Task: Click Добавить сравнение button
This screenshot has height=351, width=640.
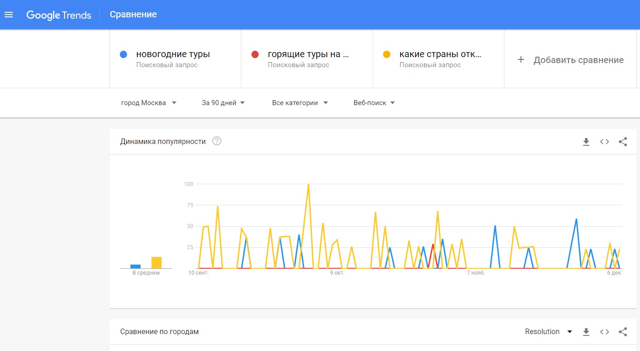Action: (x=570, y=60)
